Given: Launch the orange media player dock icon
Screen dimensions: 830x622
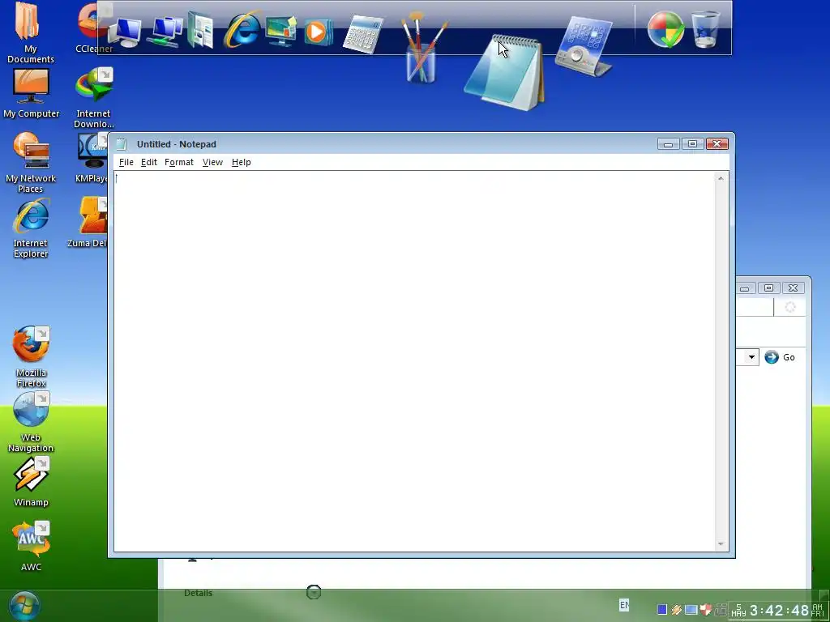Looking at the screenshot, I should click(x=318, y=32).
